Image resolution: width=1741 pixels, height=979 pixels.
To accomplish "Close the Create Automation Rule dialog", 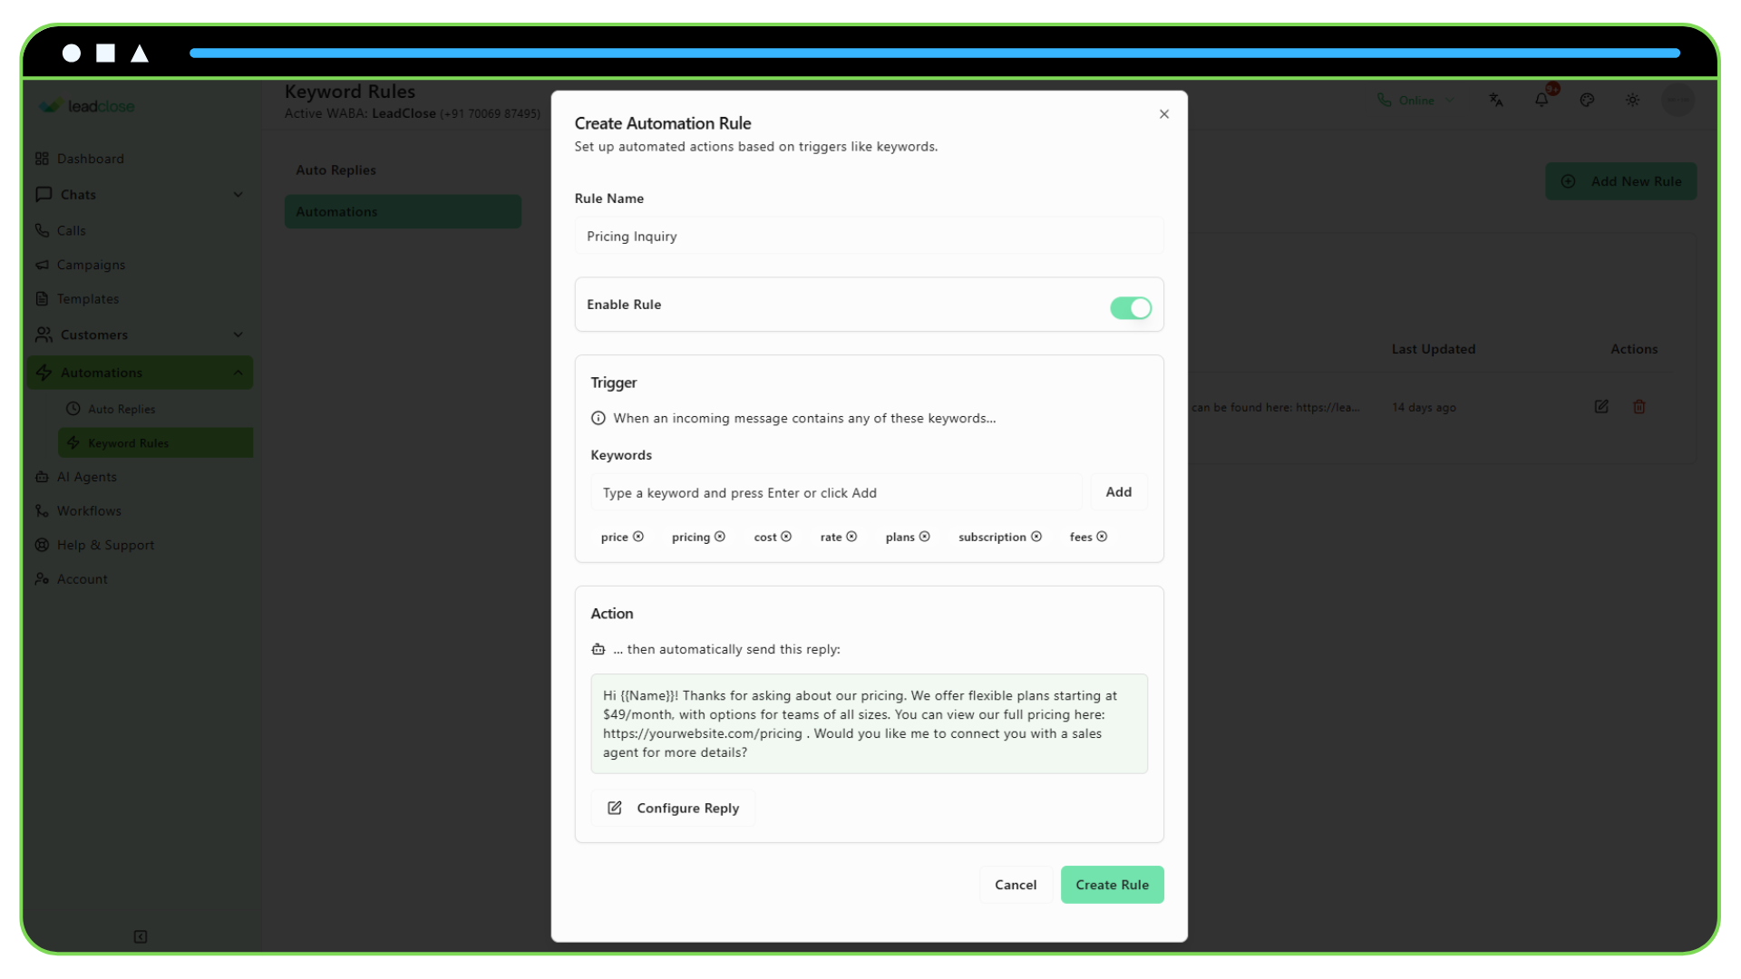I will tap(1164, 114).
